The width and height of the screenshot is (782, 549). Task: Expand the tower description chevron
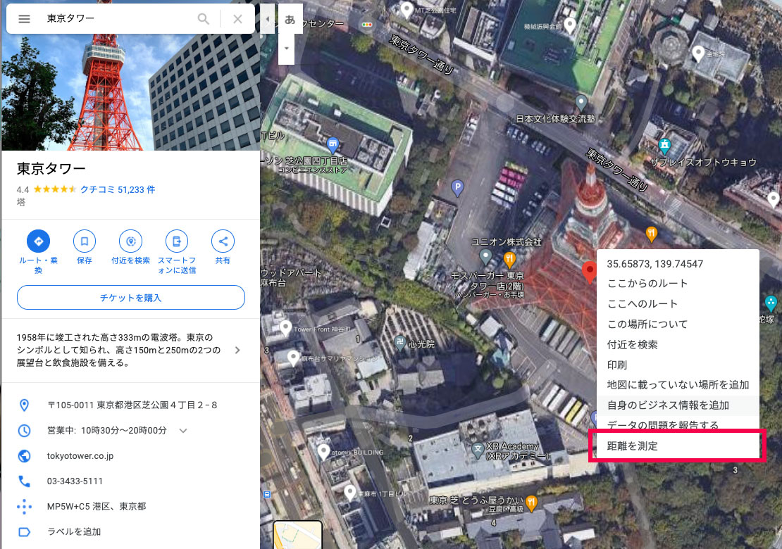tap(238, 351)
